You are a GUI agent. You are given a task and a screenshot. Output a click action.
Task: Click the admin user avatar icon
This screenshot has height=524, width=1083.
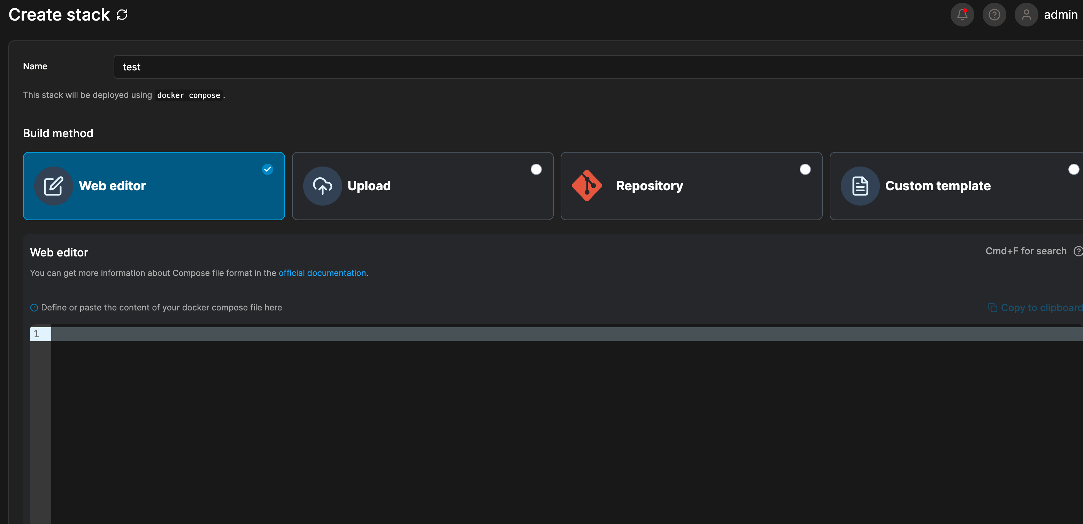1026,15
